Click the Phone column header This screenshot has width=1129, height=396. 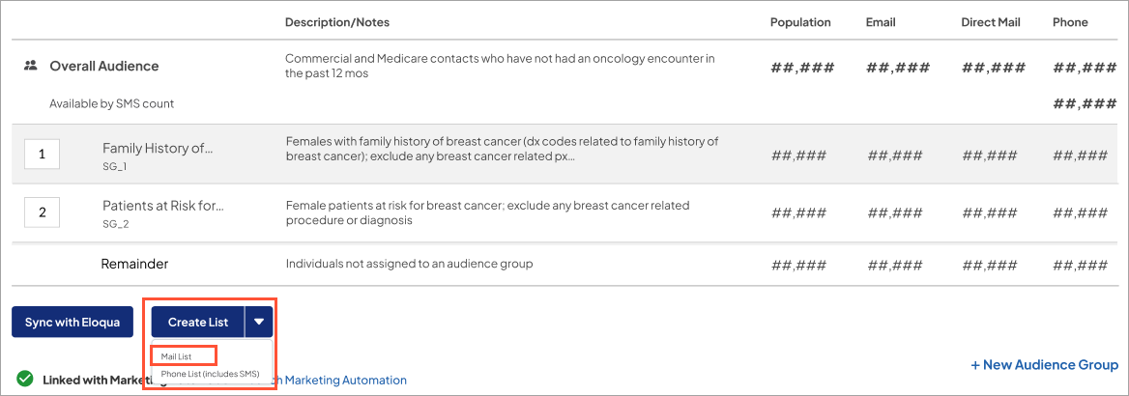(1070, 22)
